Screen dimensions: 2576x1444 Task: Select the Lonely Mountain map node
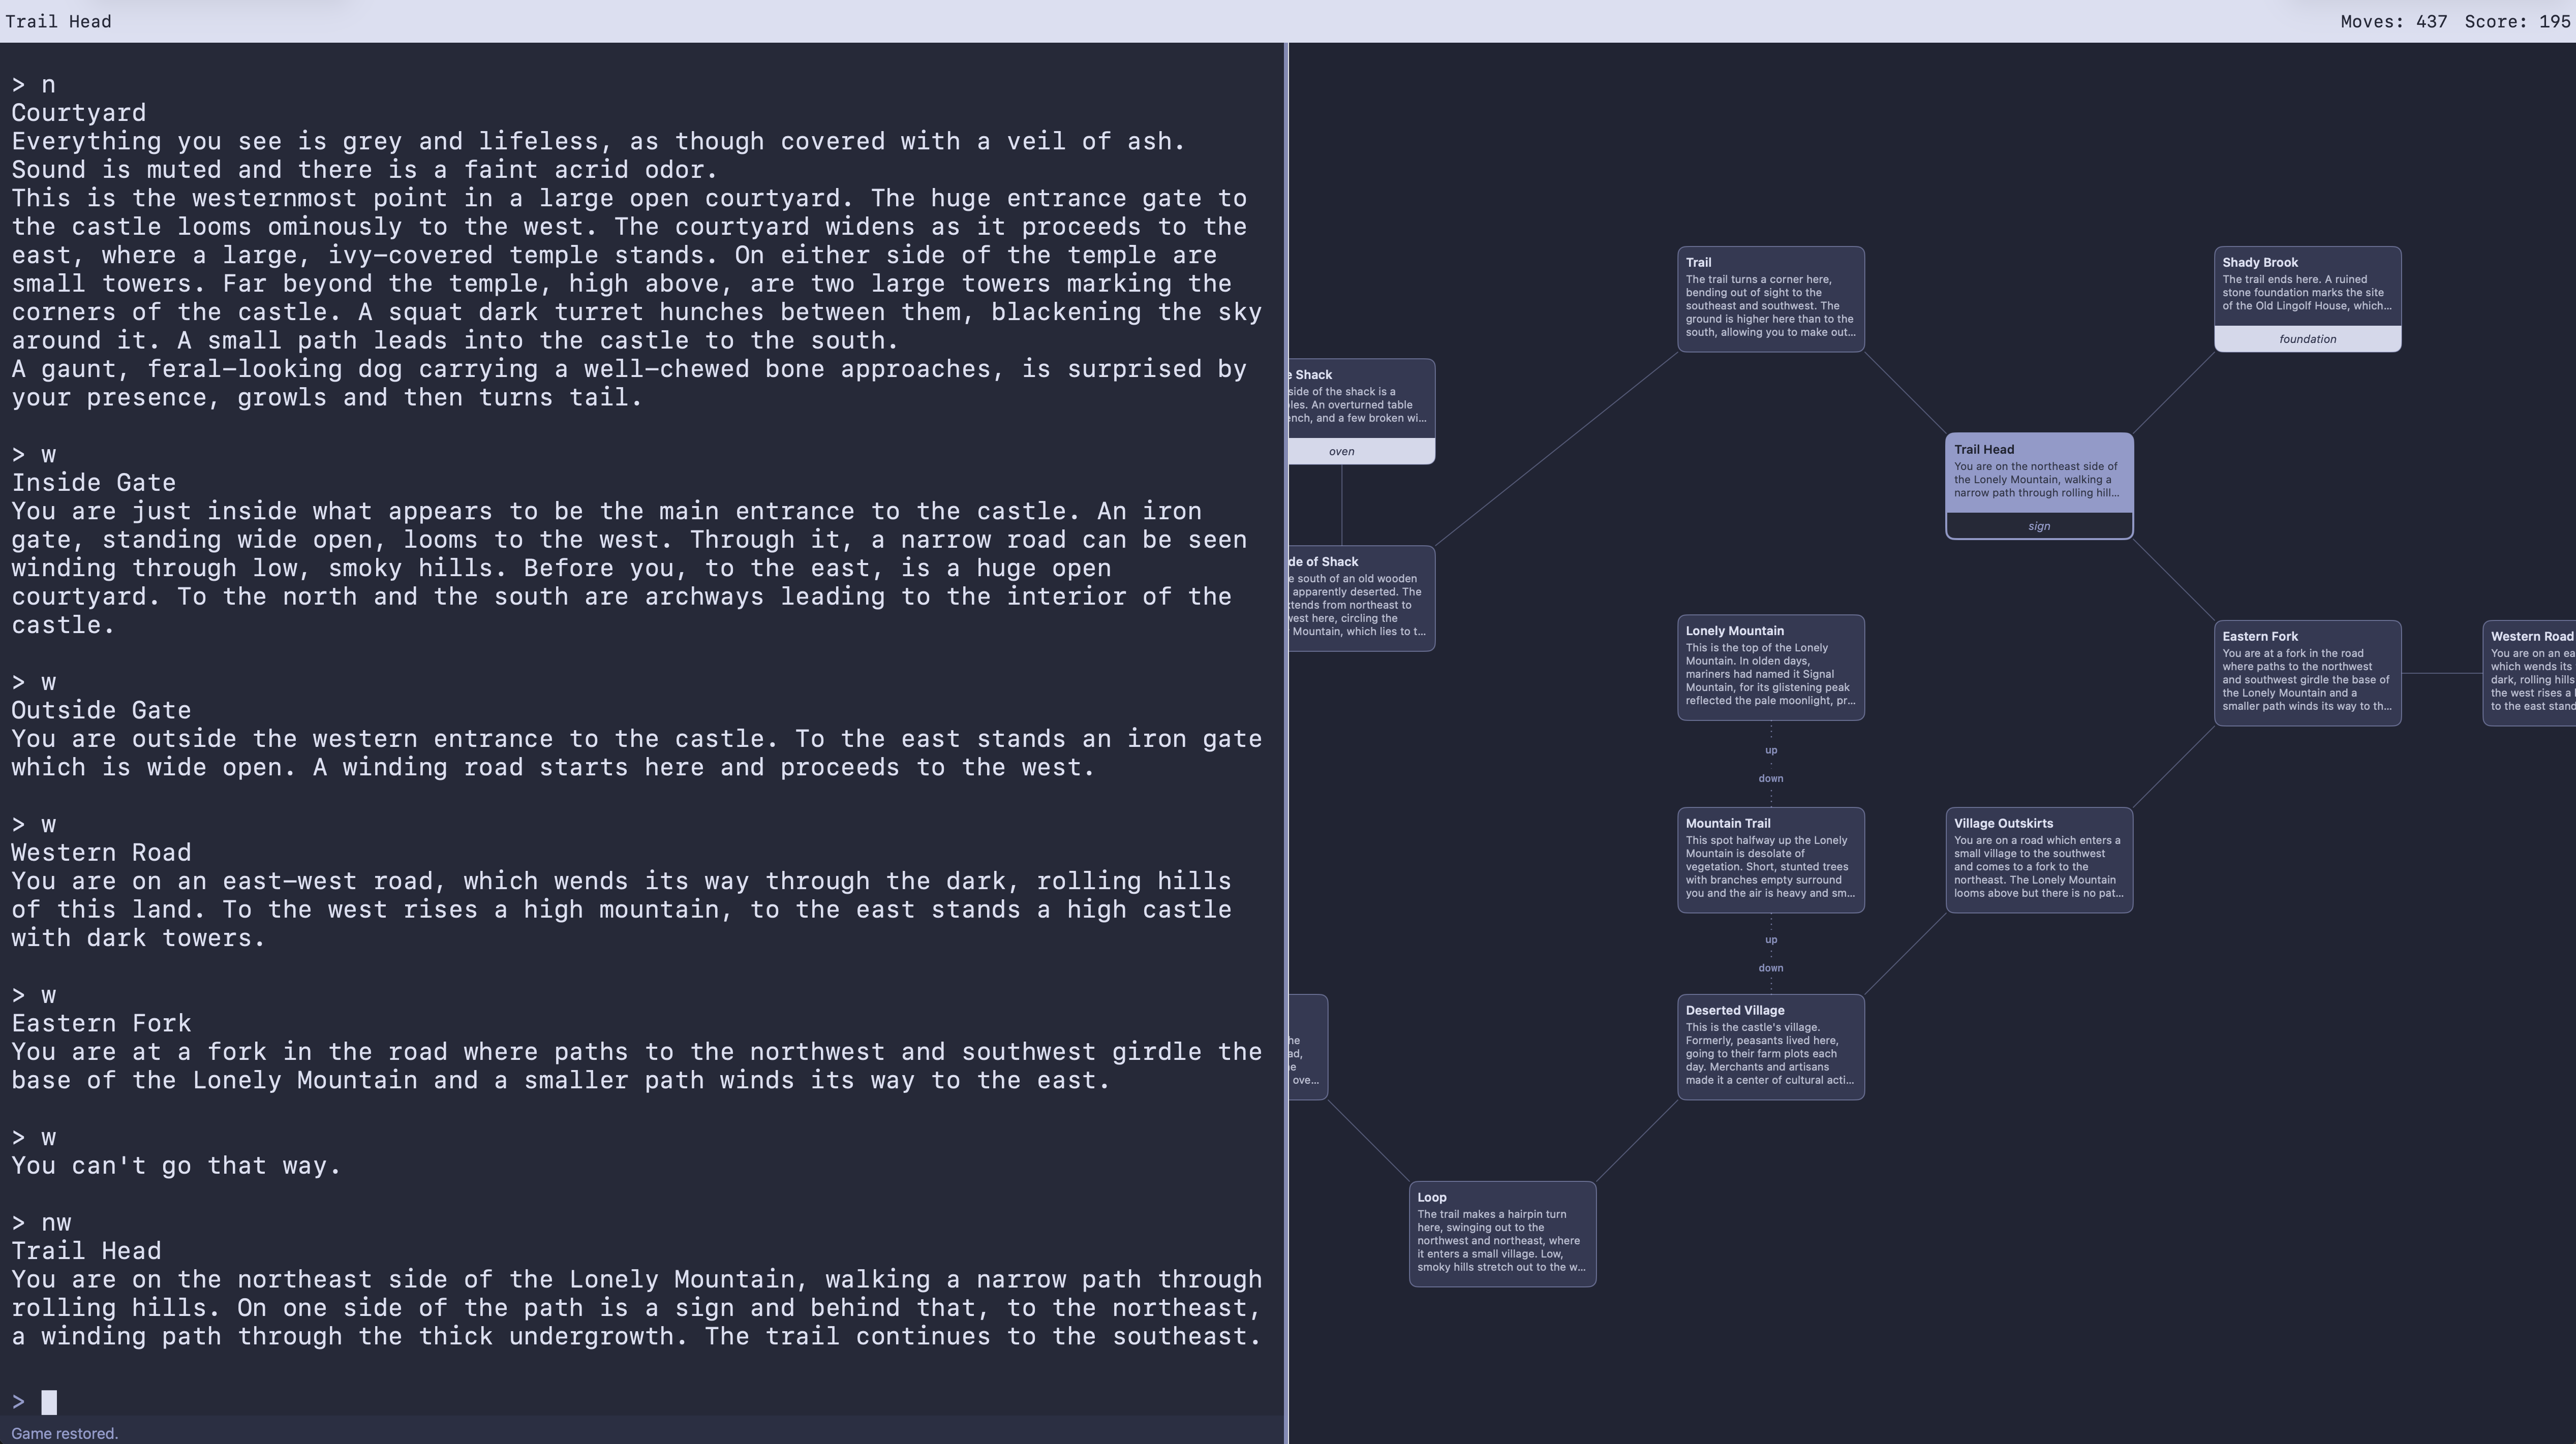(1770, 667)
